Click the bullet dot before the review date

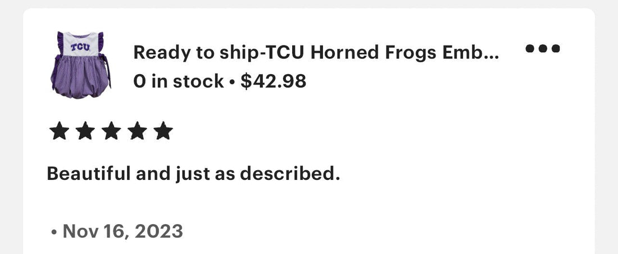pyautogui.click(x=54, y=232)
